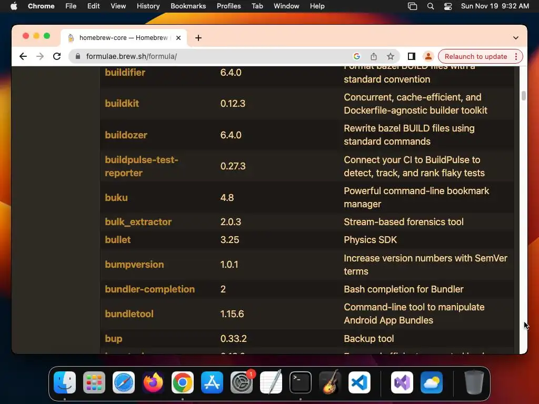Open the bulk_extractor formula link
Viewport: 539px width, 404px height.
138,222
